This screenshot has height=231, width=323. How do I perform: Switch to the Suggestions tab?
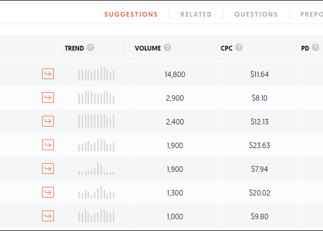pos(131,15)
